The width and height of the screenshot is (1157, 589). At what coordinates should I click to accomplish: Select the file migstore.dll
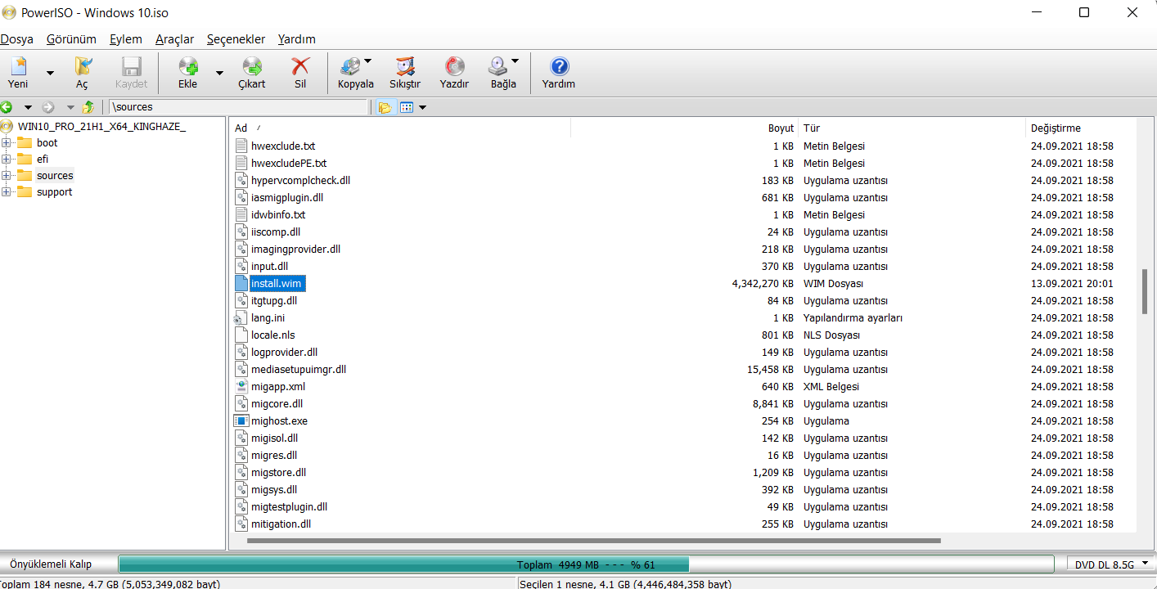279,472
